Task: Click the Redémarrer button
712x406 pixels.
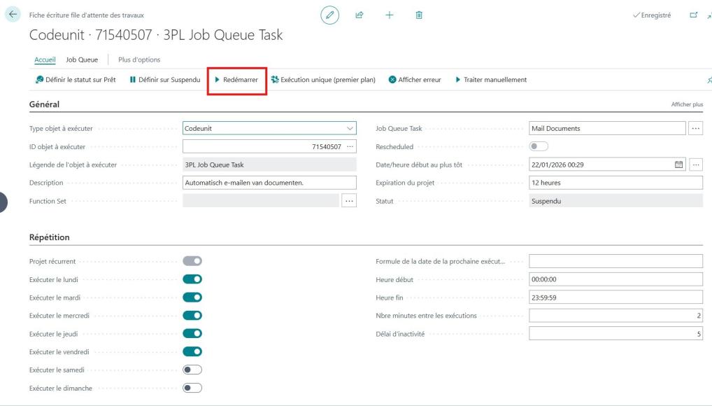Action: coord(236,80)
